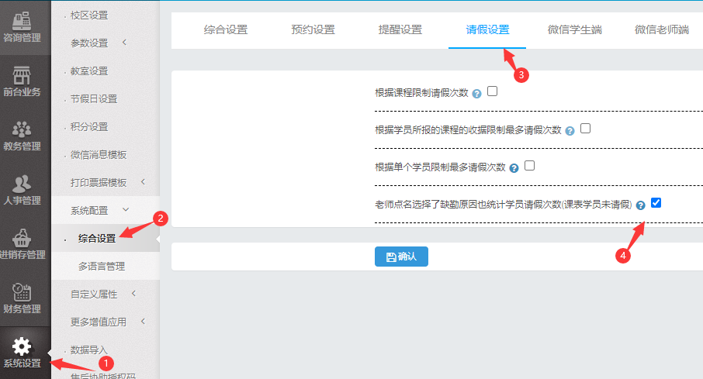Switch to 综合设置 top tab
The image size is (703, 379).
point(226,30)
